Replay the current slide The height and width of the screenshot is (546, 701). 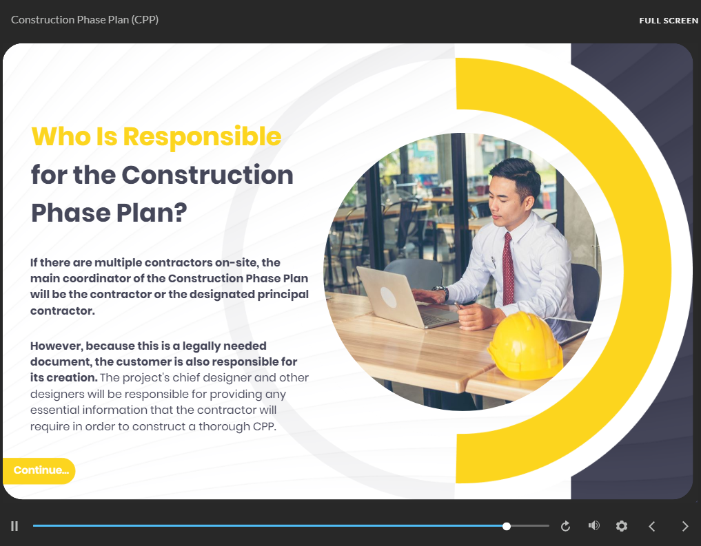click(566, 526)
